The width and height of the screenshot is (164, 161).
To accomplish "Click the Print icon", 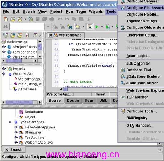I will coord(52,19).
